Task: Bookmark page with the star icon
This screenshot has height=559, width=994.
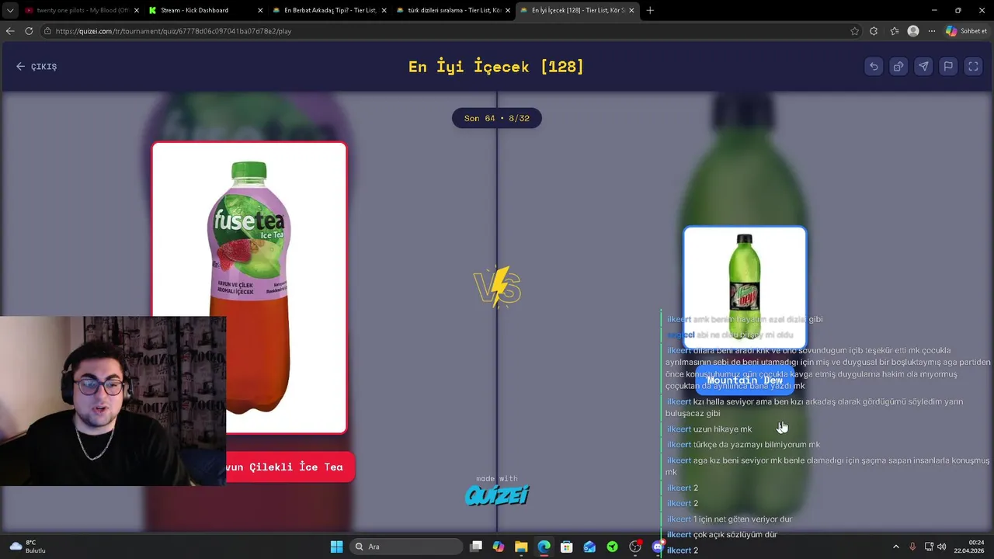Action: point(854,31)
